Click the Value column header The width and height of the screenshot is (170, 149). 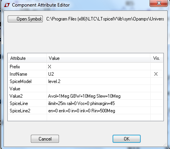pos(98,58)
